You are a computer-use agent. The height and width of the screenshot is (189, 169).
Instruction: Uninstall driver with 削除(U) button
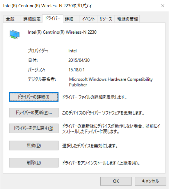34,163
